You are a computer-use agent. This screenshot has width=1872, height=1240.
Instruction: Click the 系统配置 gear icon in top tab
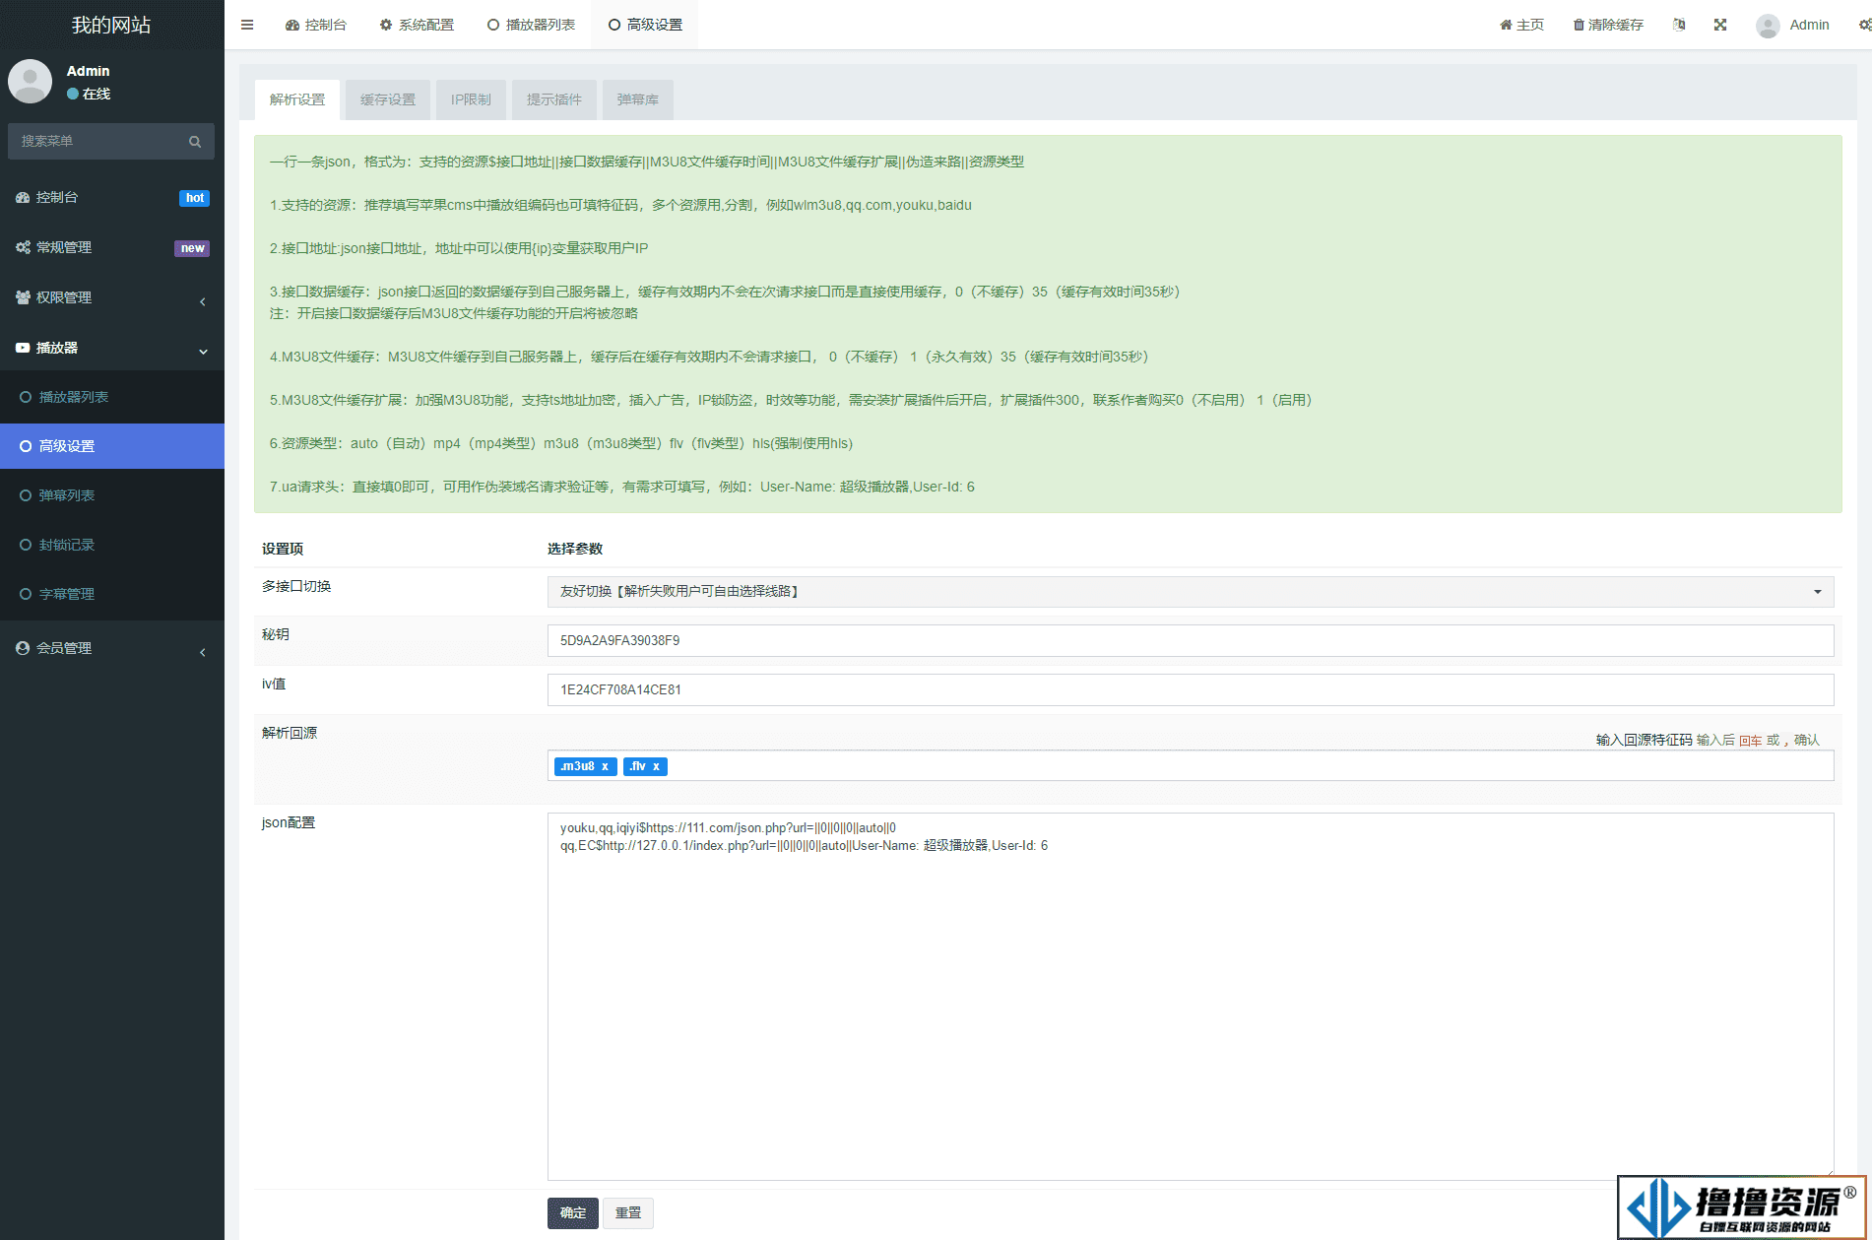pyautogui.click(x=386, y=25)
